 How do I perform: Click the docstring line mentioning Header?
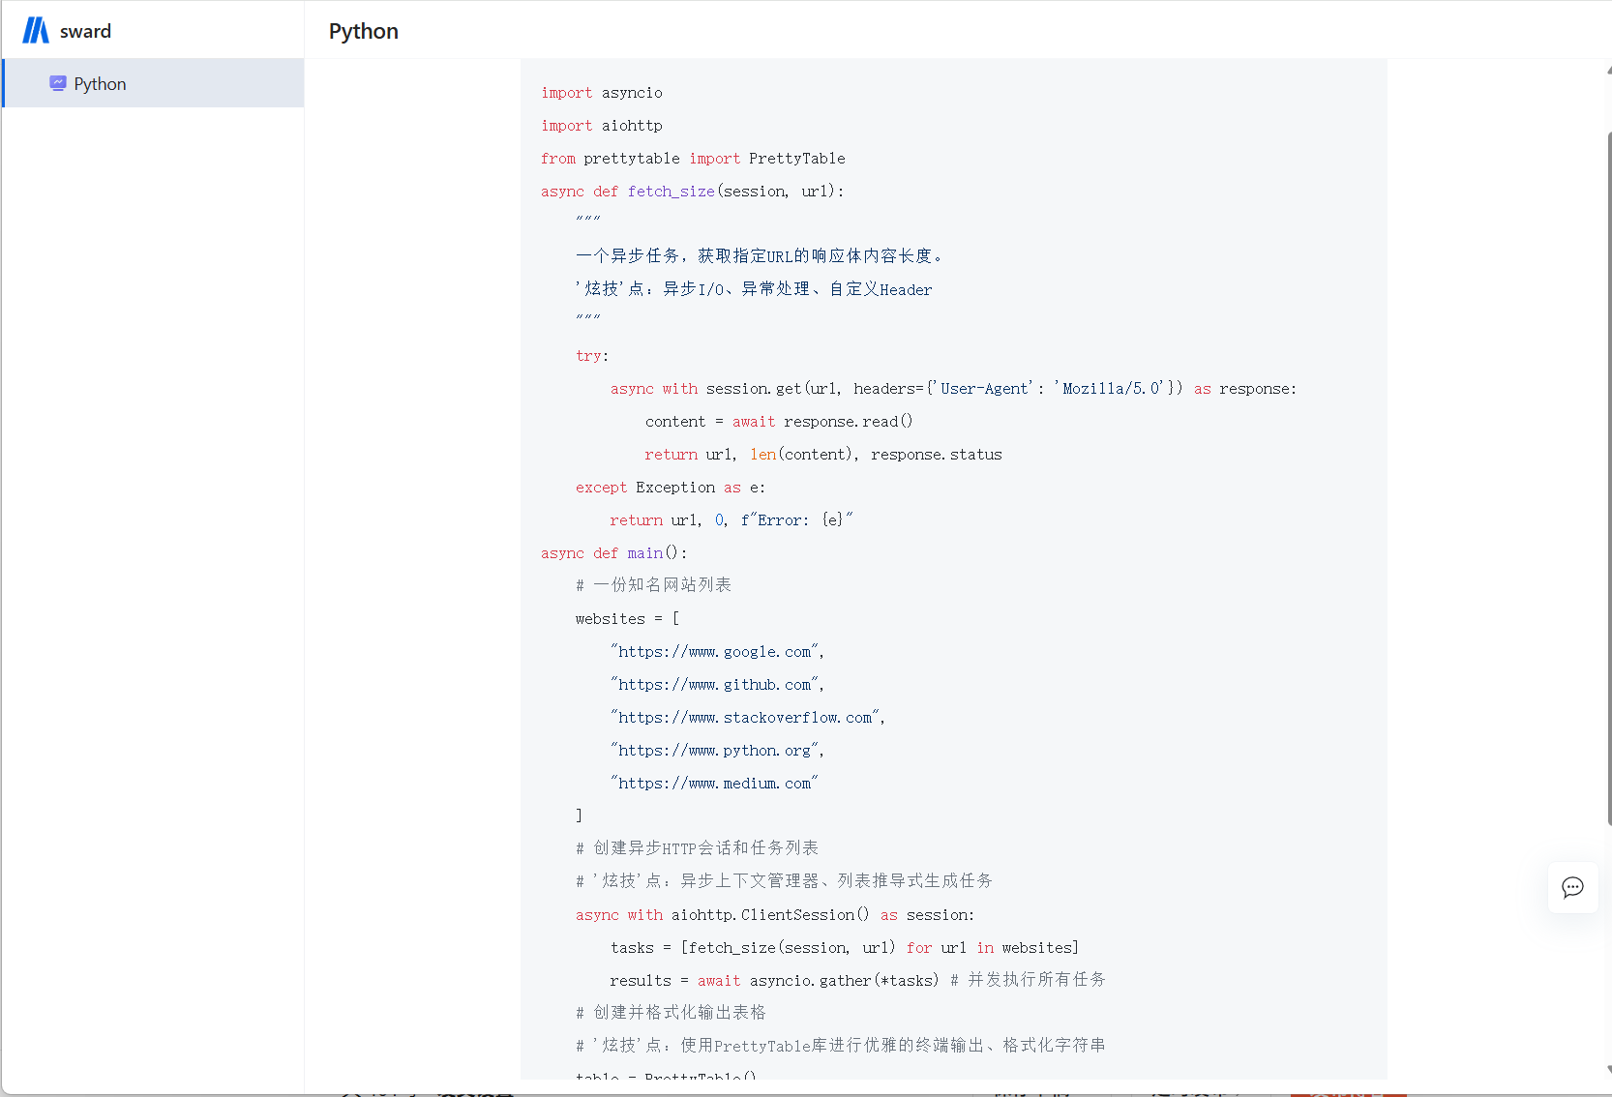click(754, 289)
